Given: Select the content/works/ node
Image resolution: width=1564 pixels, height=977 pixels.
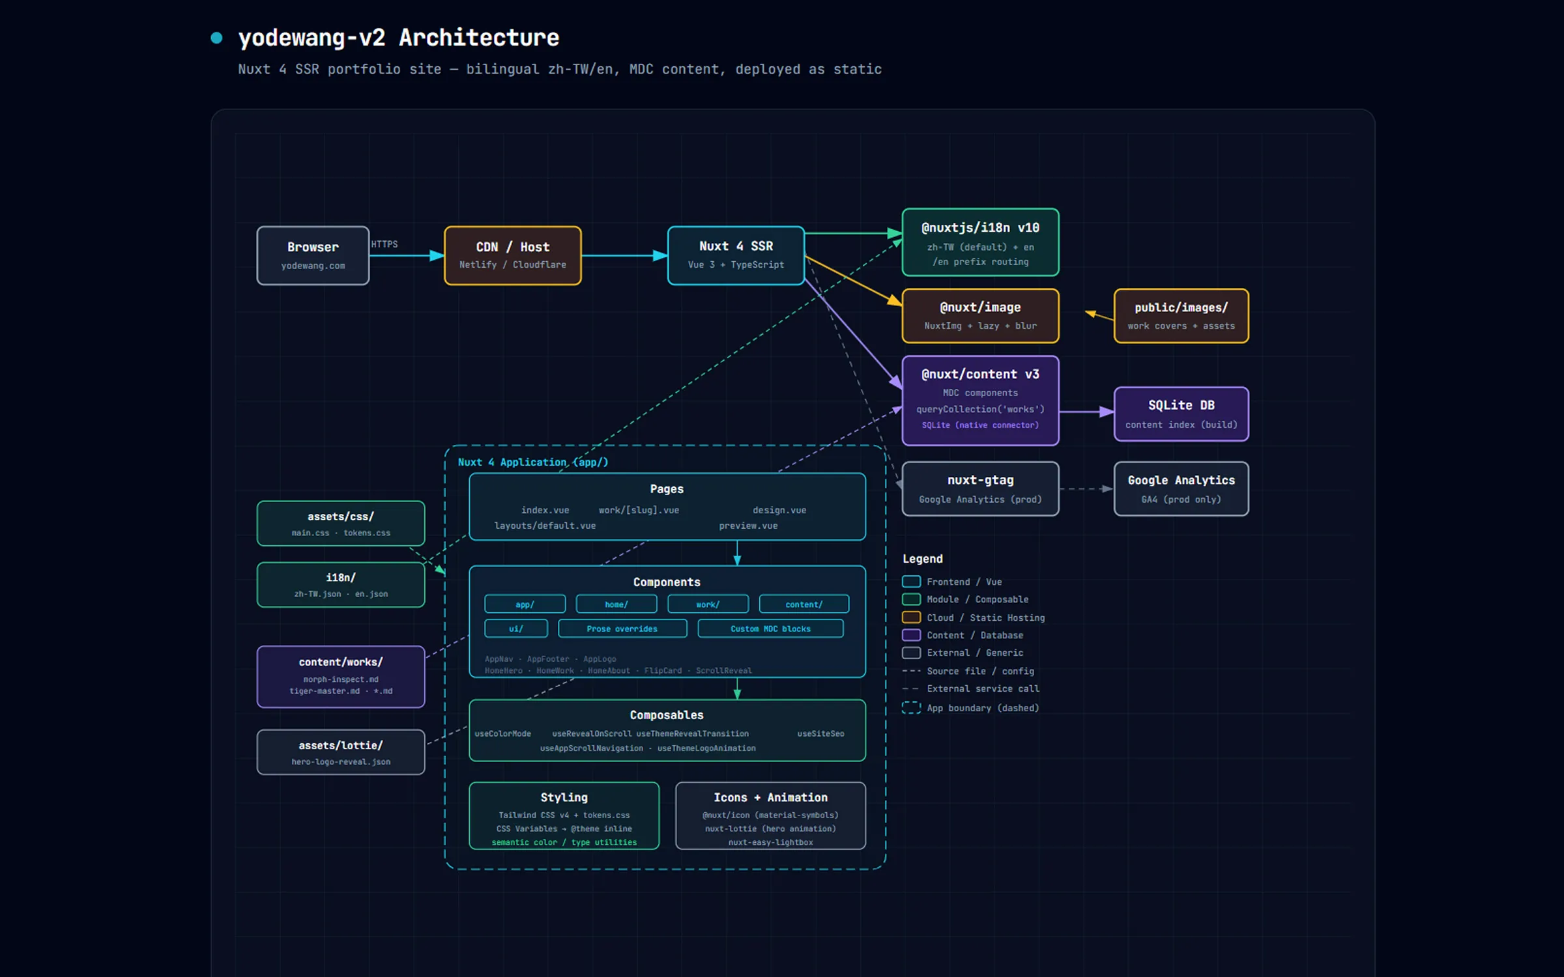Looking at the screenshot, I should click(341, 677).
